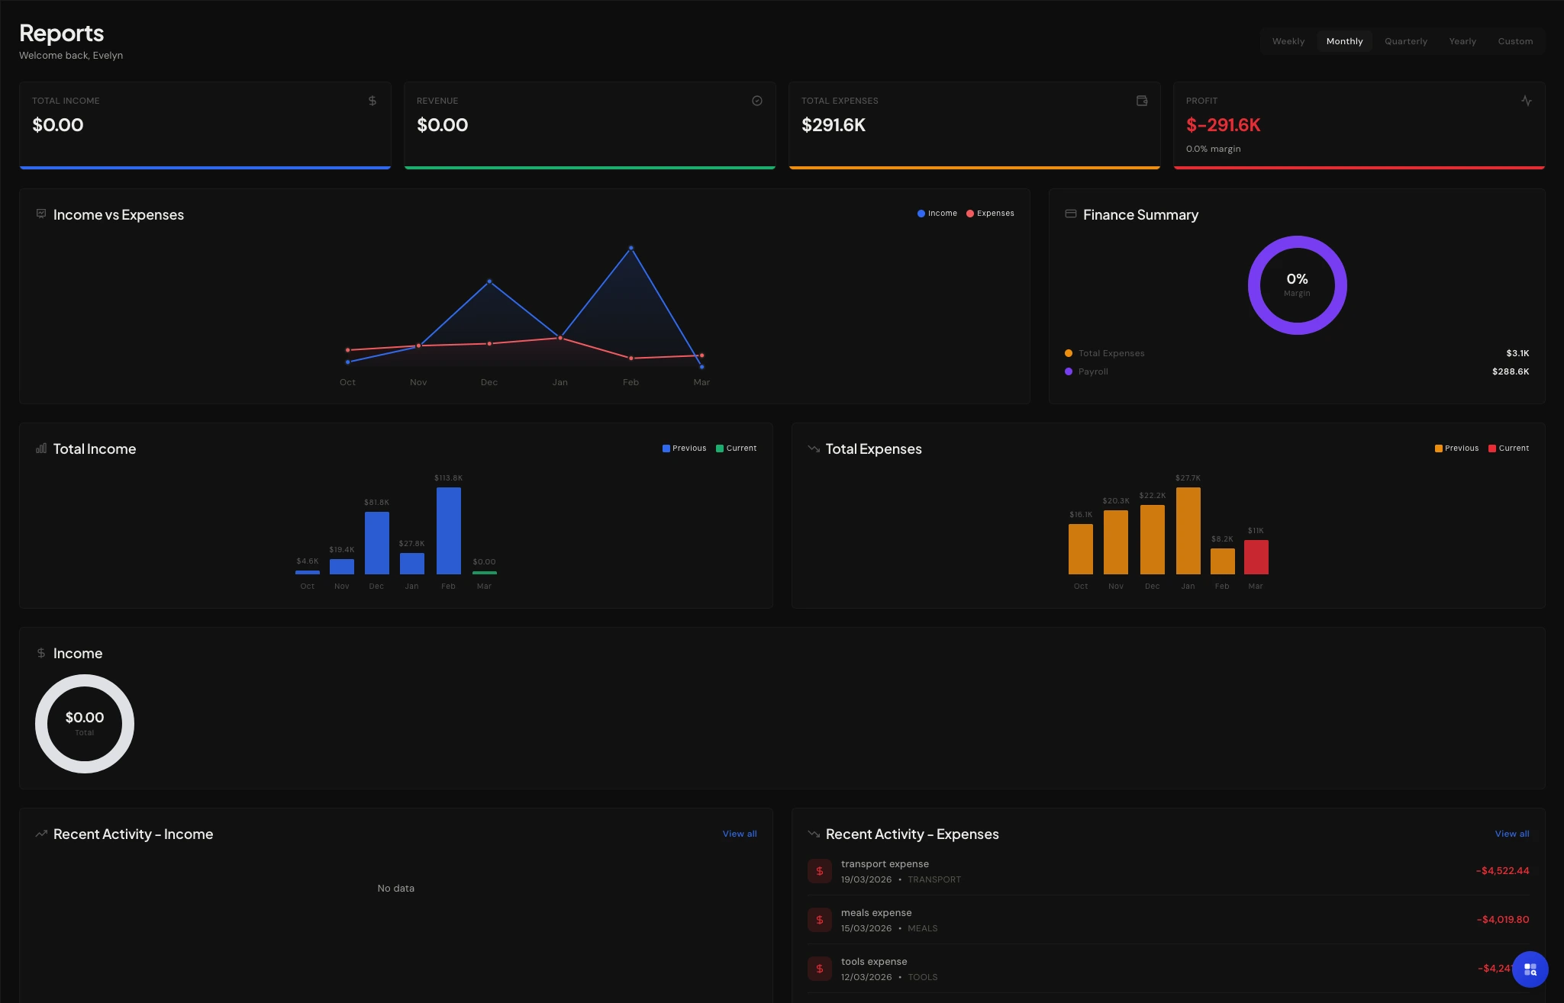Click the activity pulse icon on Profit card
This screenshot has width=1564, height=1003.
1527,100
